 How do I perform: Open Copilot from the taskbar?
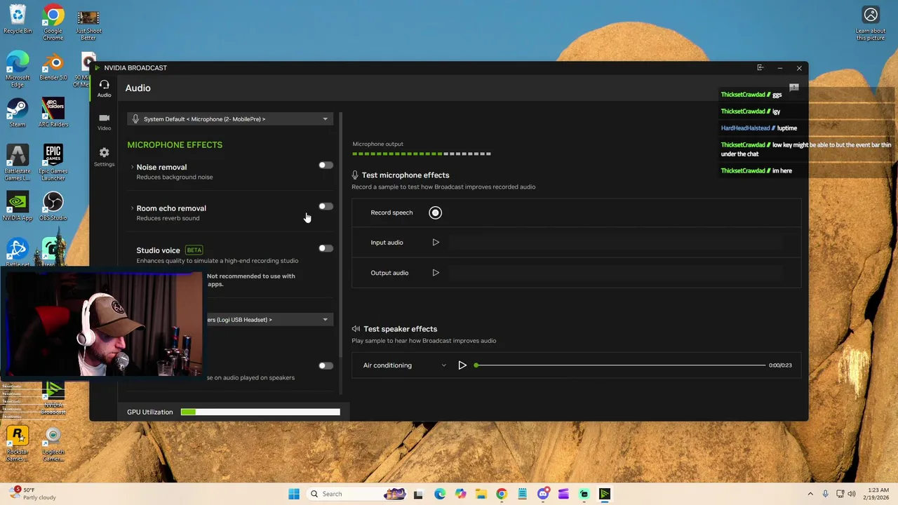pos(460,494)
